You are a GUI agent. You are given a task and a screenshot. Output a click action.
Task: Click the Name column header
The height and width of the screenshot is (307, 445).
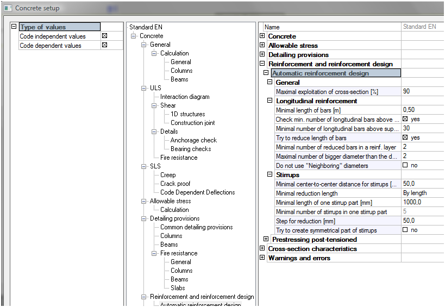(x=332, y=27)
